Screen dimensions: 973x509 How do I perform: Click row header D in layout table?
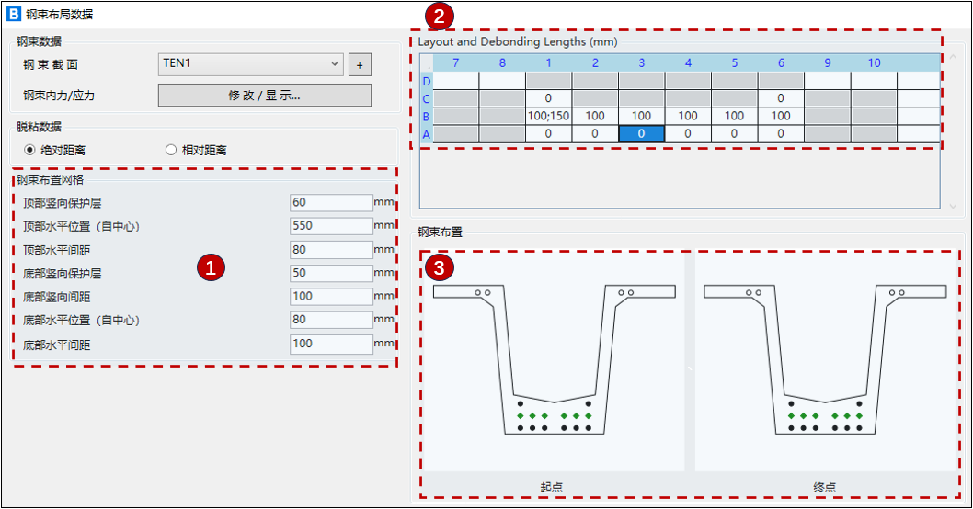pos(426,81)
